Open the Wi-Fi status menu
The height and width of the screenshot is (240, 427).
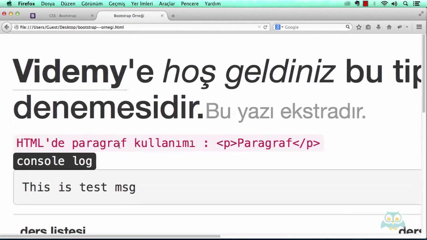384,4
